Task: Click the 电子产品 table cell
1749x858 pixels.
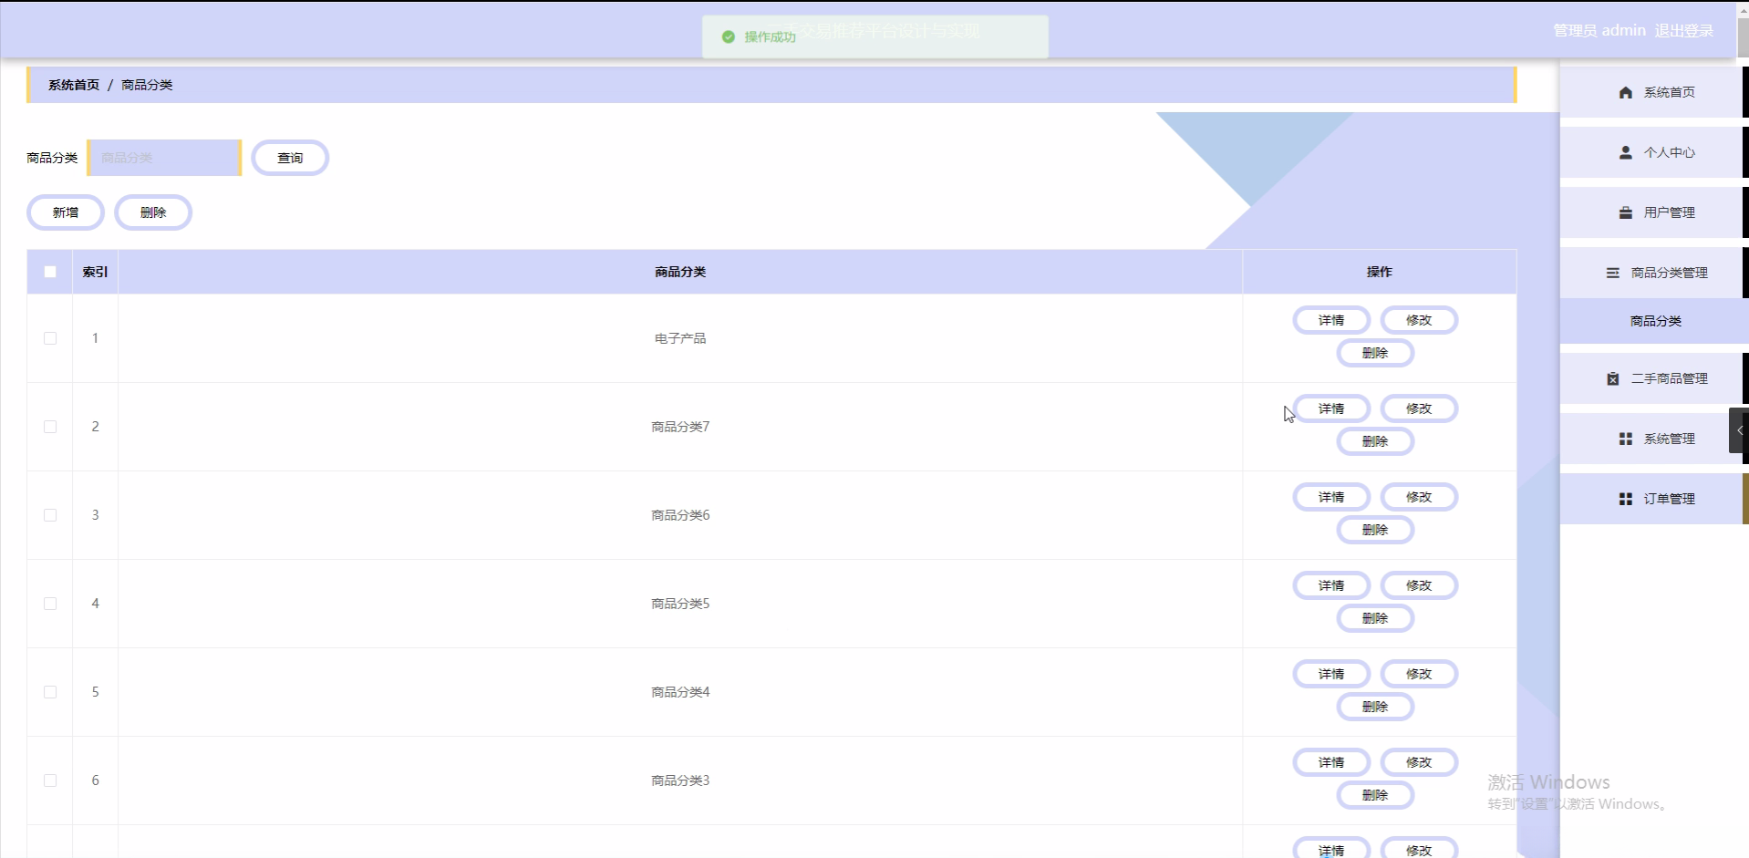Action: click(680, 338)
